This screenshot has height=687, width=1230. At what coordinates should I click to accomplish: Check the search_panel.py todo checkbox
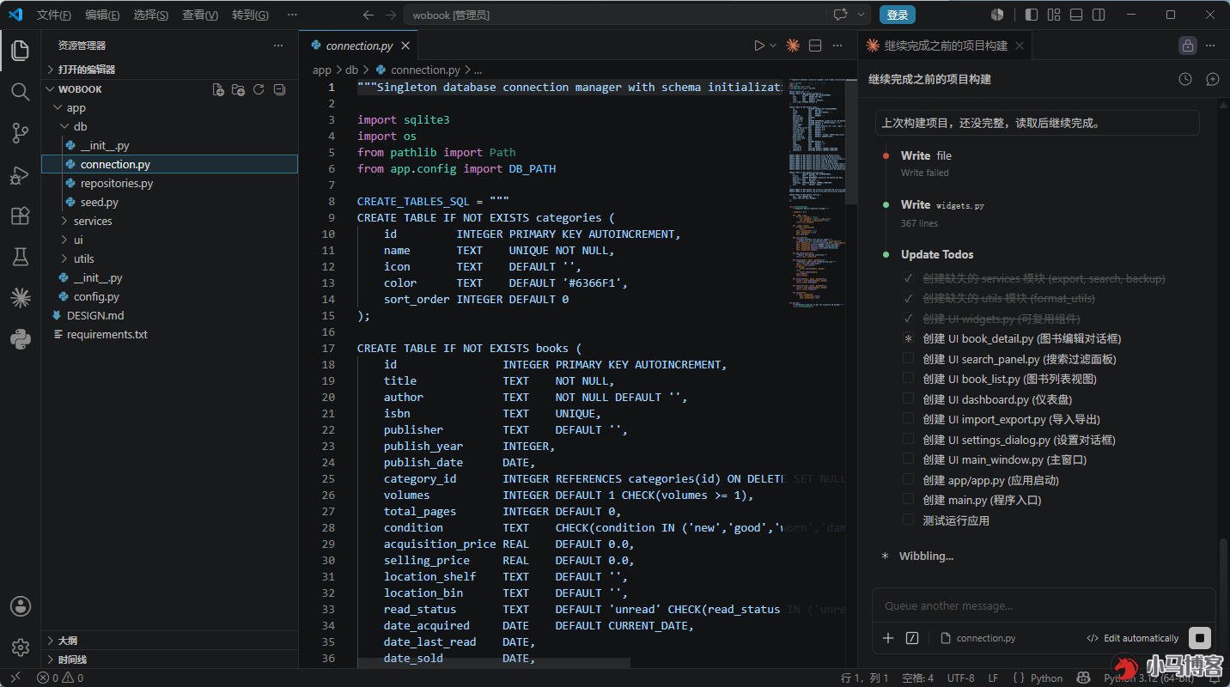(908, 359)
